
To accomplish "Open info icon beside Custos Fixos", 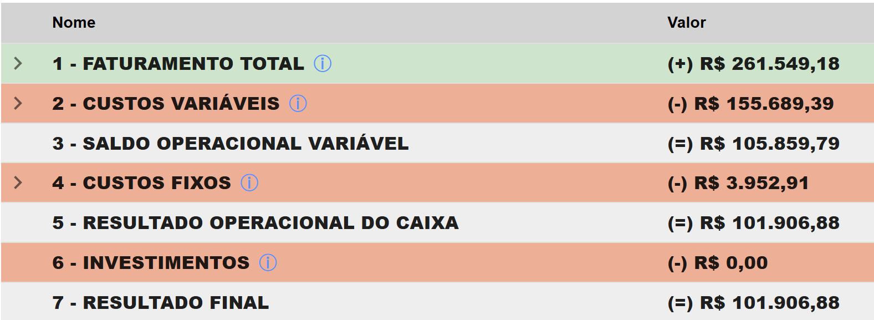I will pos(249,183).
